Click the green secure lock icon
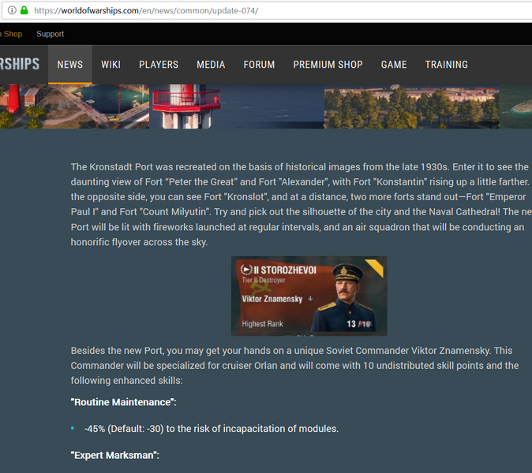This screenshot has width=532, height=473. [24, 10]
